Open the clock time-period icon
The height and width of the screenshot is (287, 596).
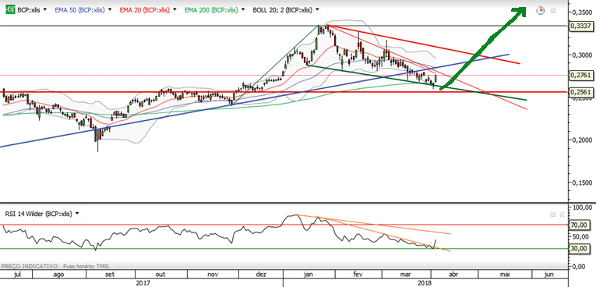point(540,11)
